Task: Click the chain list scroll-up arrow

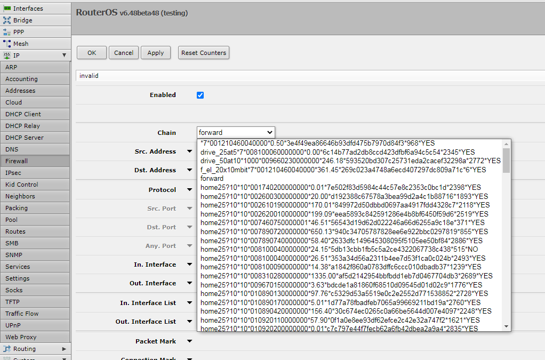Action: 506,144
